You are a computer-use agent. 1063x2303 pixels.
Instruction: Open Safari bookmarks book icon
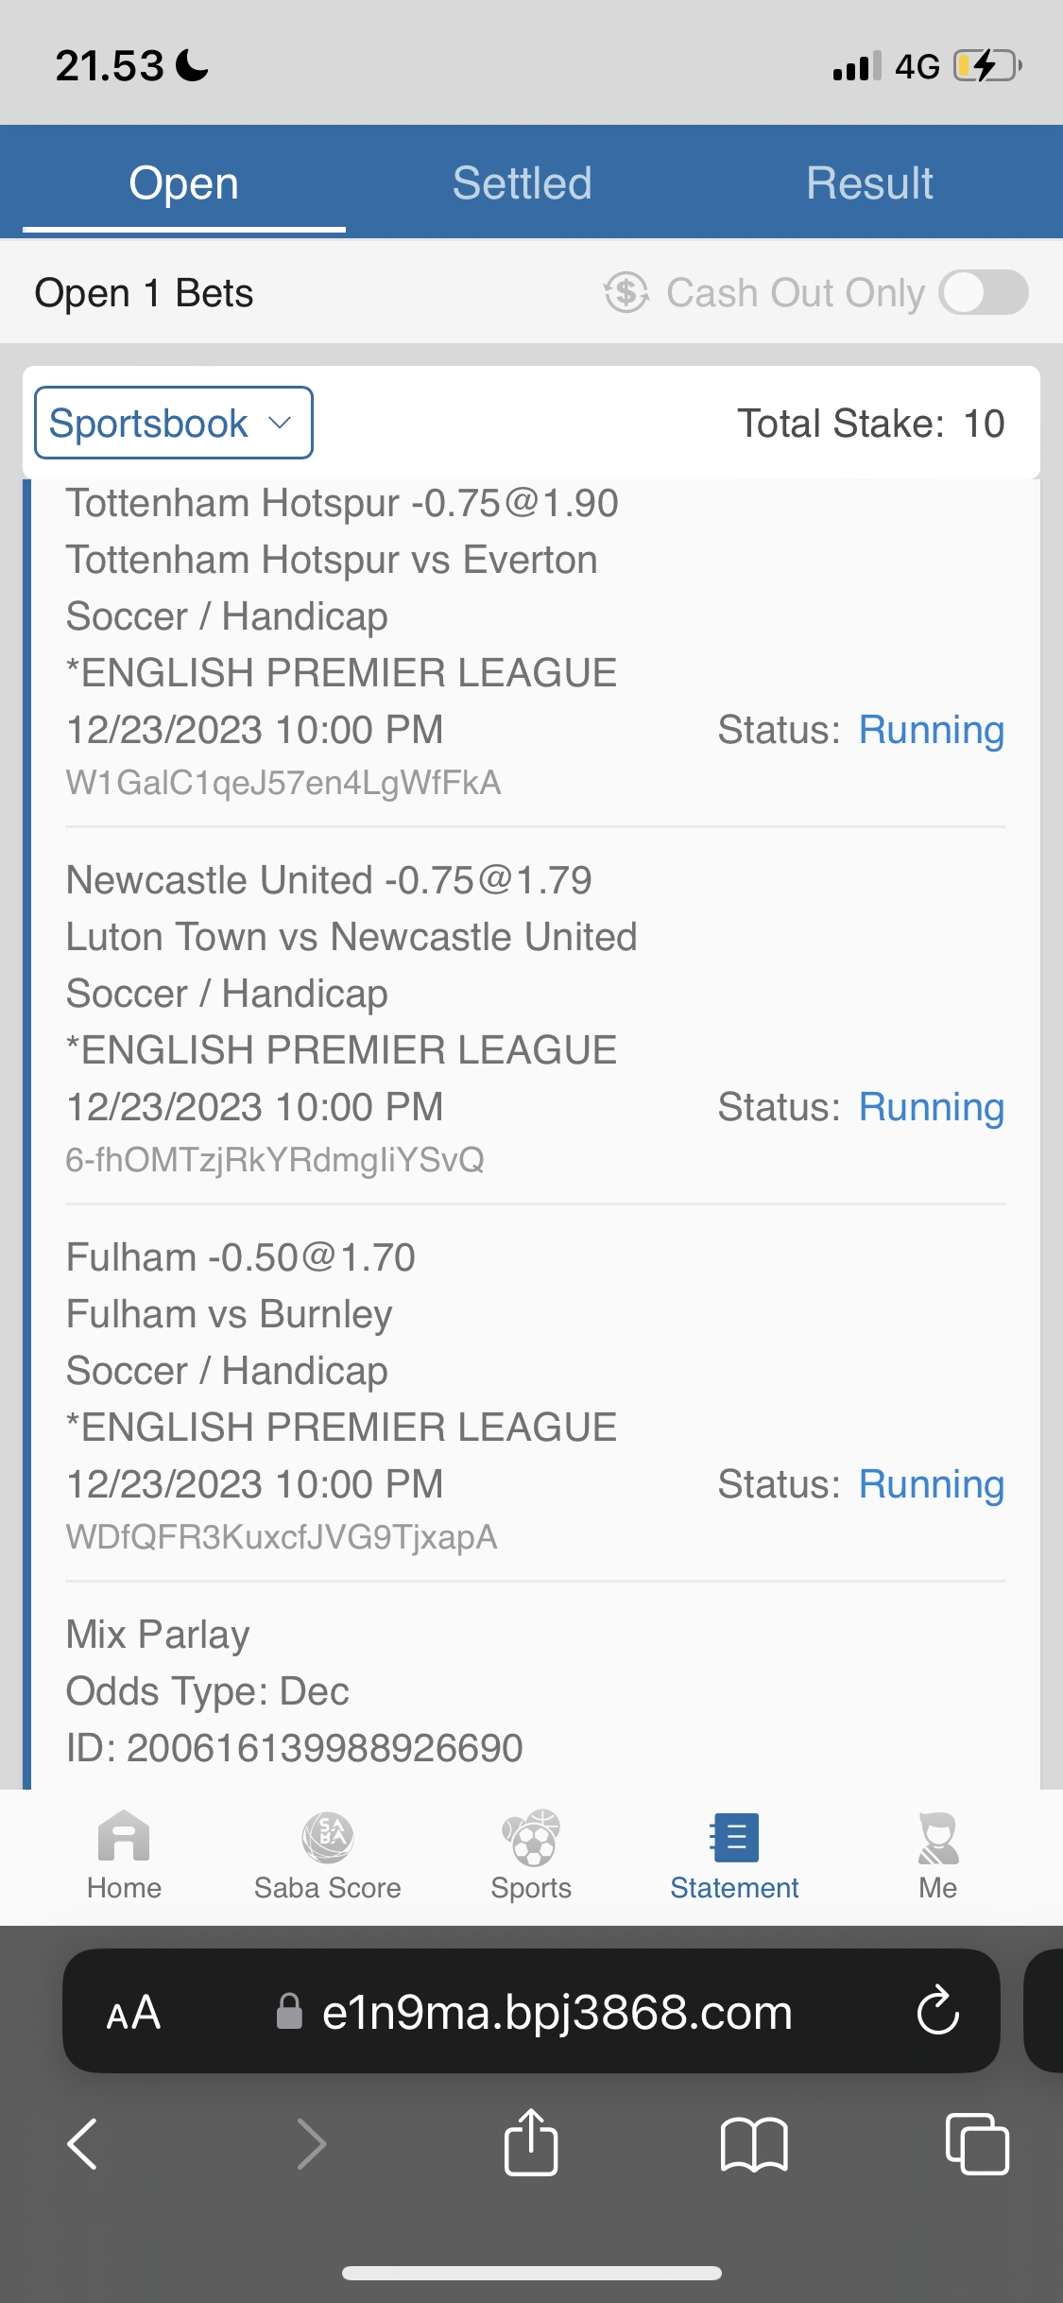[753, 2143]
